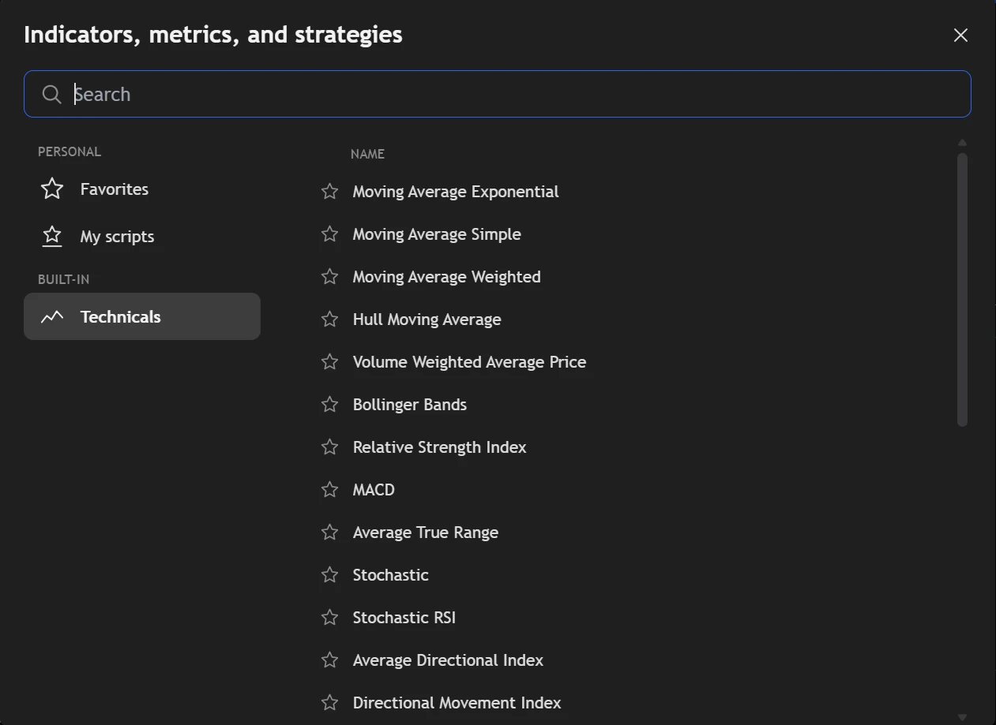The image size is (996, 725).
Task: Focus the Search input field
Action: pos(498,94)
